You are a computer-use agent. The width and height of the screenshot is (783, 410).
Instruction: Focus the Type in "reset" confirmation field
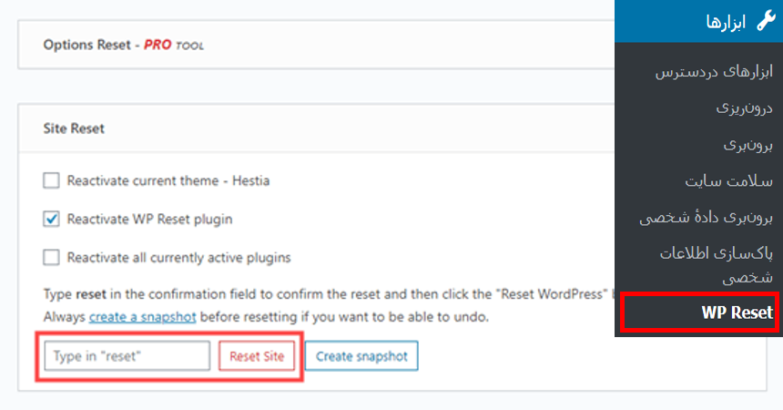127,356
